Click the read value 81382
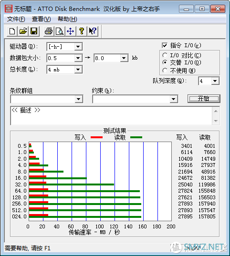 [208, 178]
